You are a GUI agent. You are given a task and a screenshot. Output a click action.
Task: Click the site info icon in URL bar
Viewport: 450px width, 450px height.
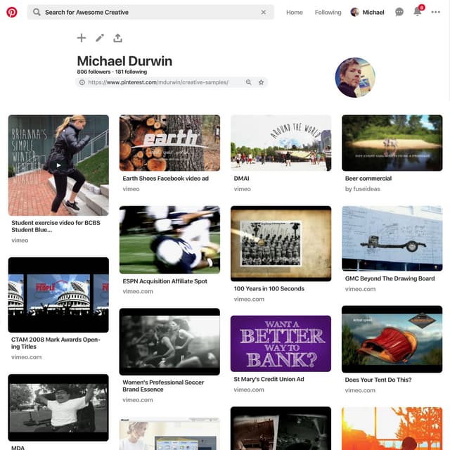tap(82, 82)
